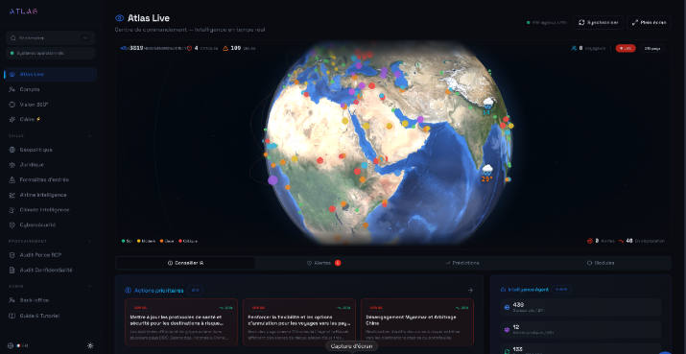Click the badge beside Intelligence Agent
686x354 pixels.
click(x=561, y=290)
